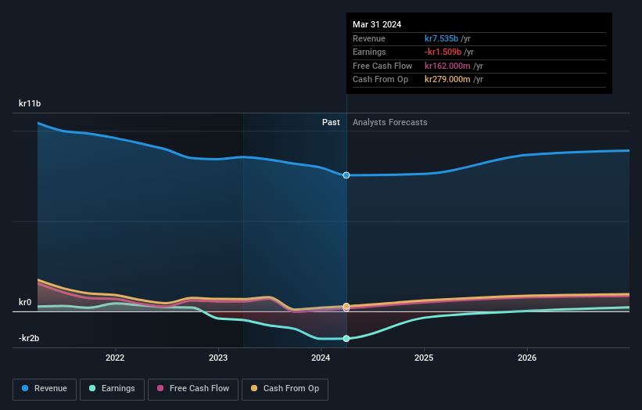
Task: Click the kr279.000m cash from op value
Action: click(447, 80)
